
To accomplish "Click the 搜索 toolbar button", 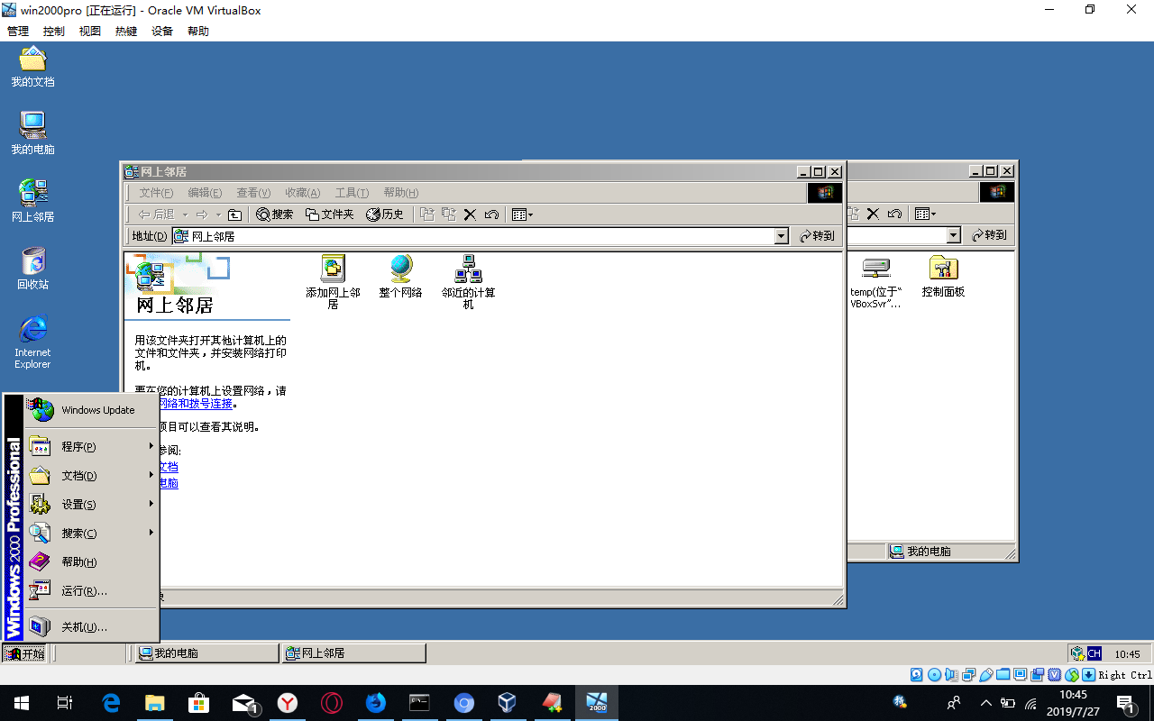I will 275,214.
